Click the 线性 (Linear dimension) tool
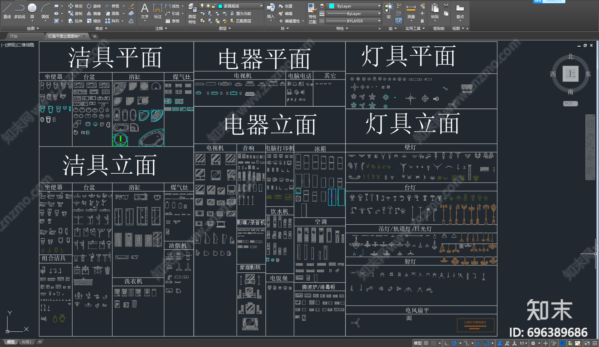The height and width of the screenshot is (347, 599). tap(172, 6)
